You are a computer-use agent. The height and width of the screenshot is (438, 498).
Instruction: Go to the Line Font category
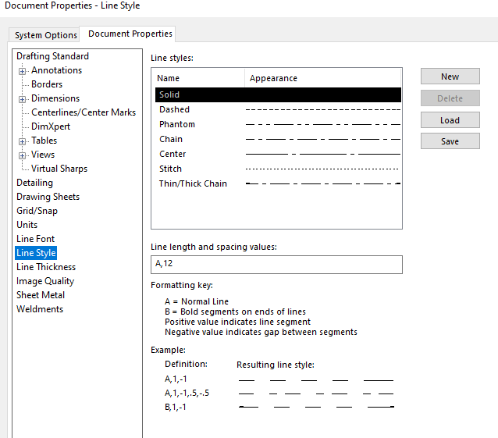point(36,239)
